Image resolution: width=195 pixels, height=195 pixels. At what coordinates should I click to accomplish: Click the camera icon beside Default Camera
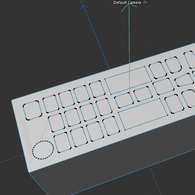click(145, 2)
